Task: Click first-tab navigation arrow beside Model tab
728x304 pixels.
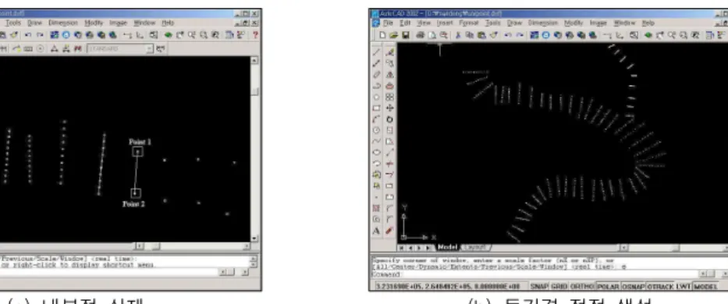Action: pyautogui.click(x=402, y=249)
